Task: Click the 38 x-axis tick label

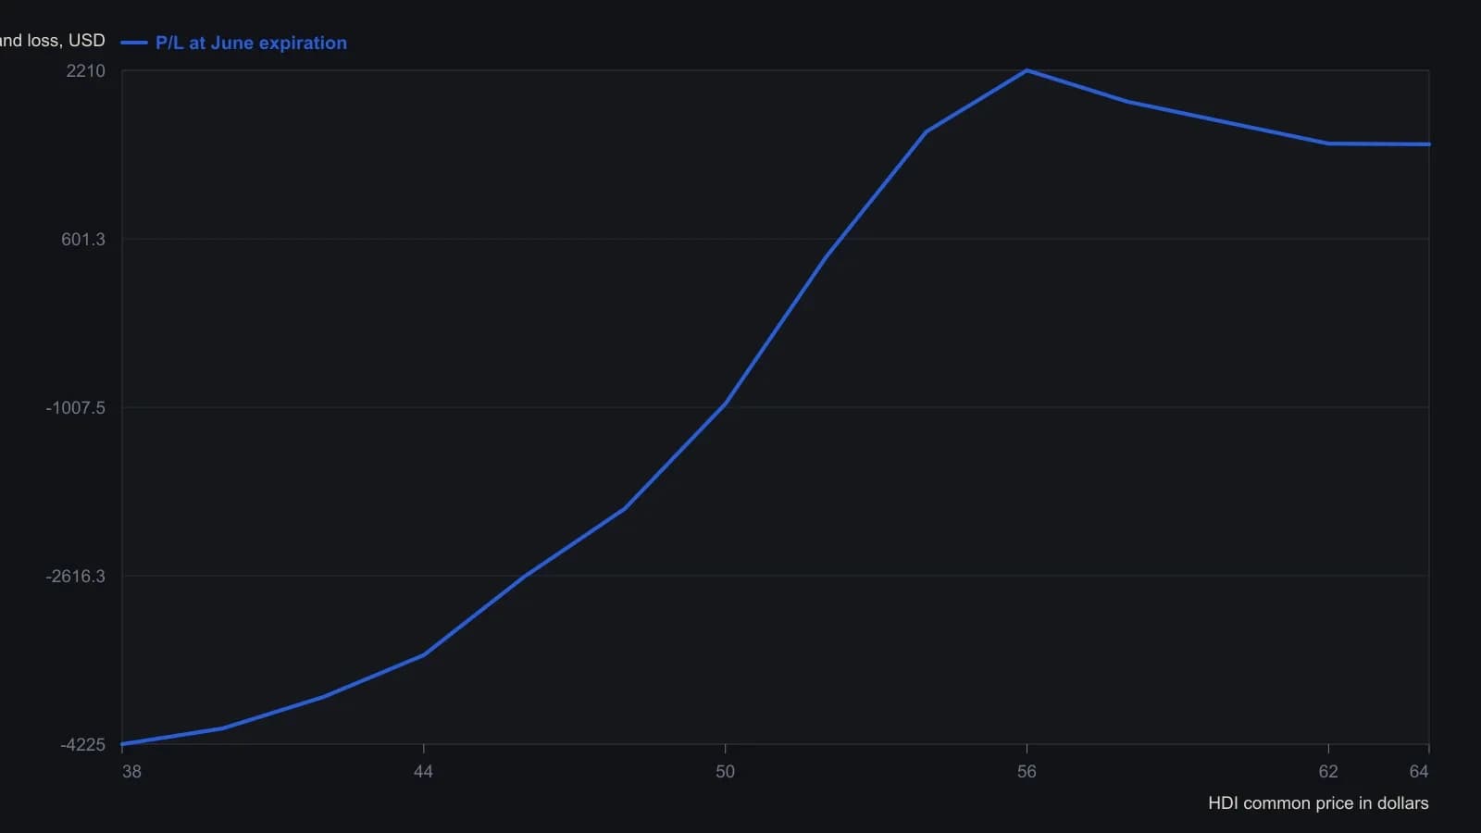Action: pyautogui.click(x=131, y=772)
